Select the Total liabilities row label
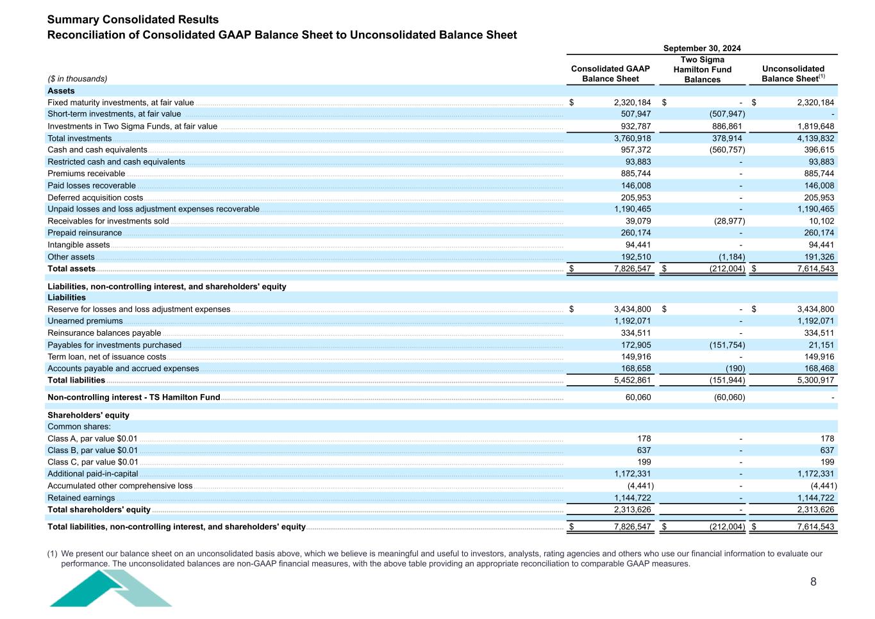The image size is (875, 619). point(76,381)
